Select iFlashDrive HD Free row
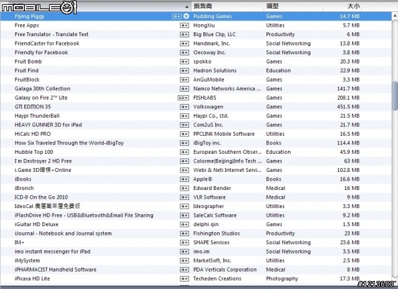398x289 pixels. click(196, 216)
